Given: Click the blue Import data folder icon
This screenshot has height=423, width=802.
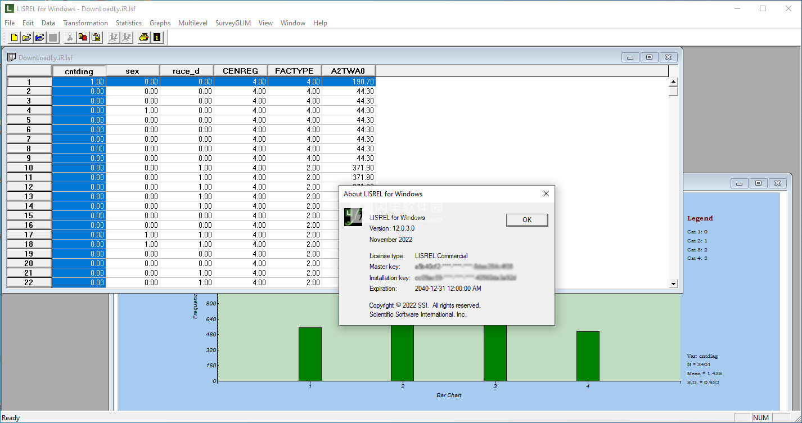Looking at the screenshot, I should [39, 37].
